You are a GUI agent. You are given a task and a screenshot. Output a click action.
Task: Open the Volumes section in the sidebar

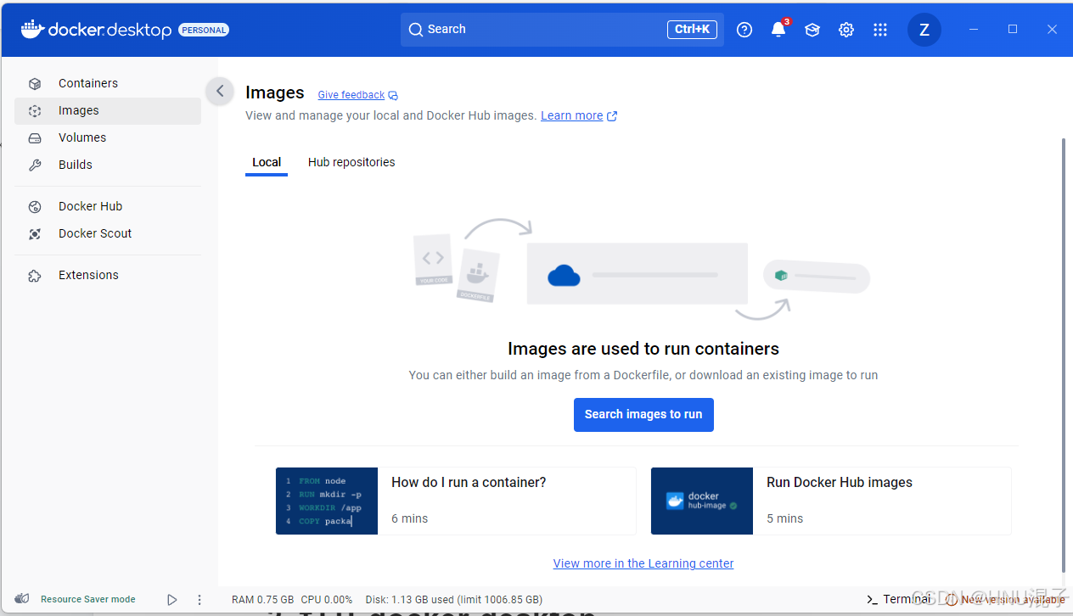[82, 137]
